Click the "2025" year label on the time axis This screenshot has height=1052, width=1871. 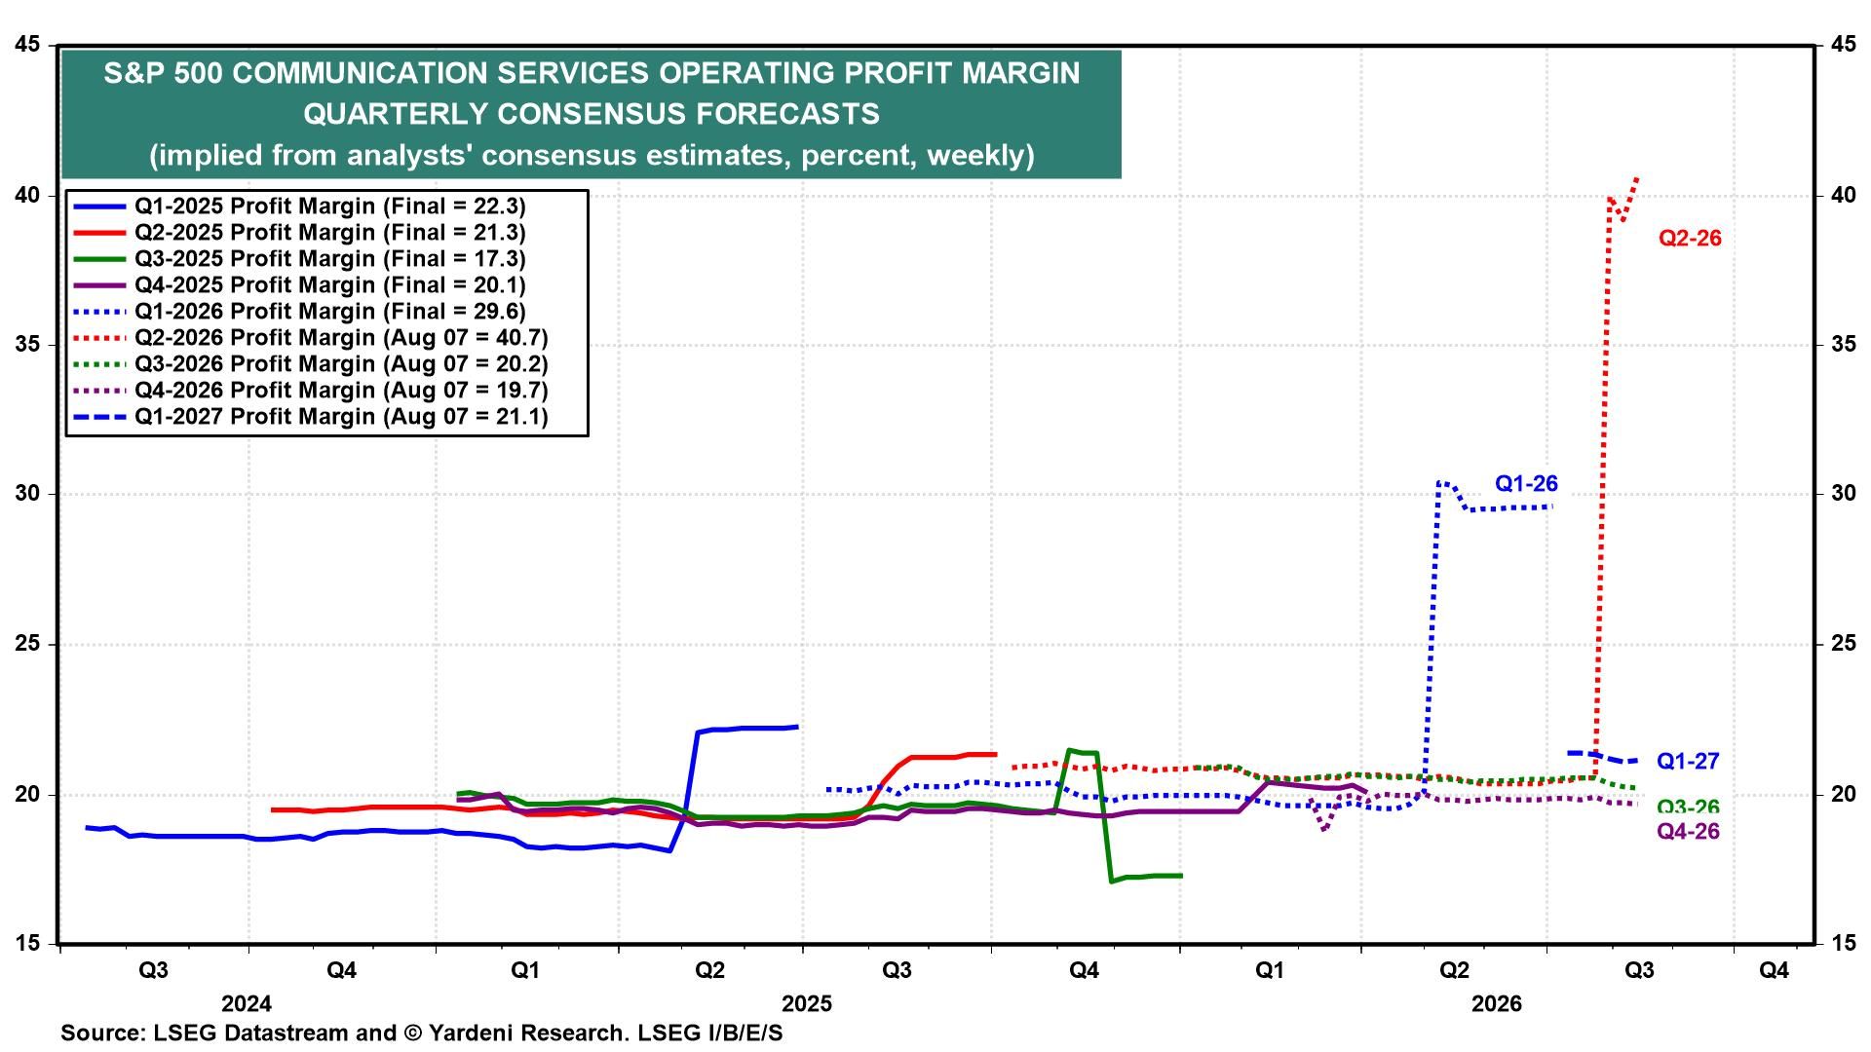807,1004
